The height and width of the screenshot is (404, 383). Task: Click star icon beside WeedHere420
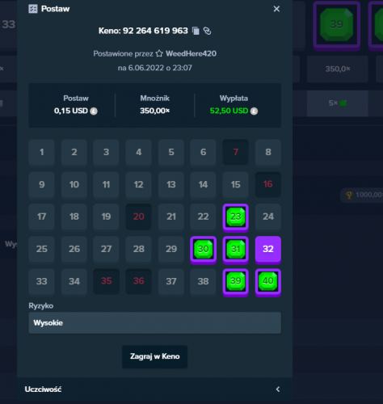pos(159,53)
